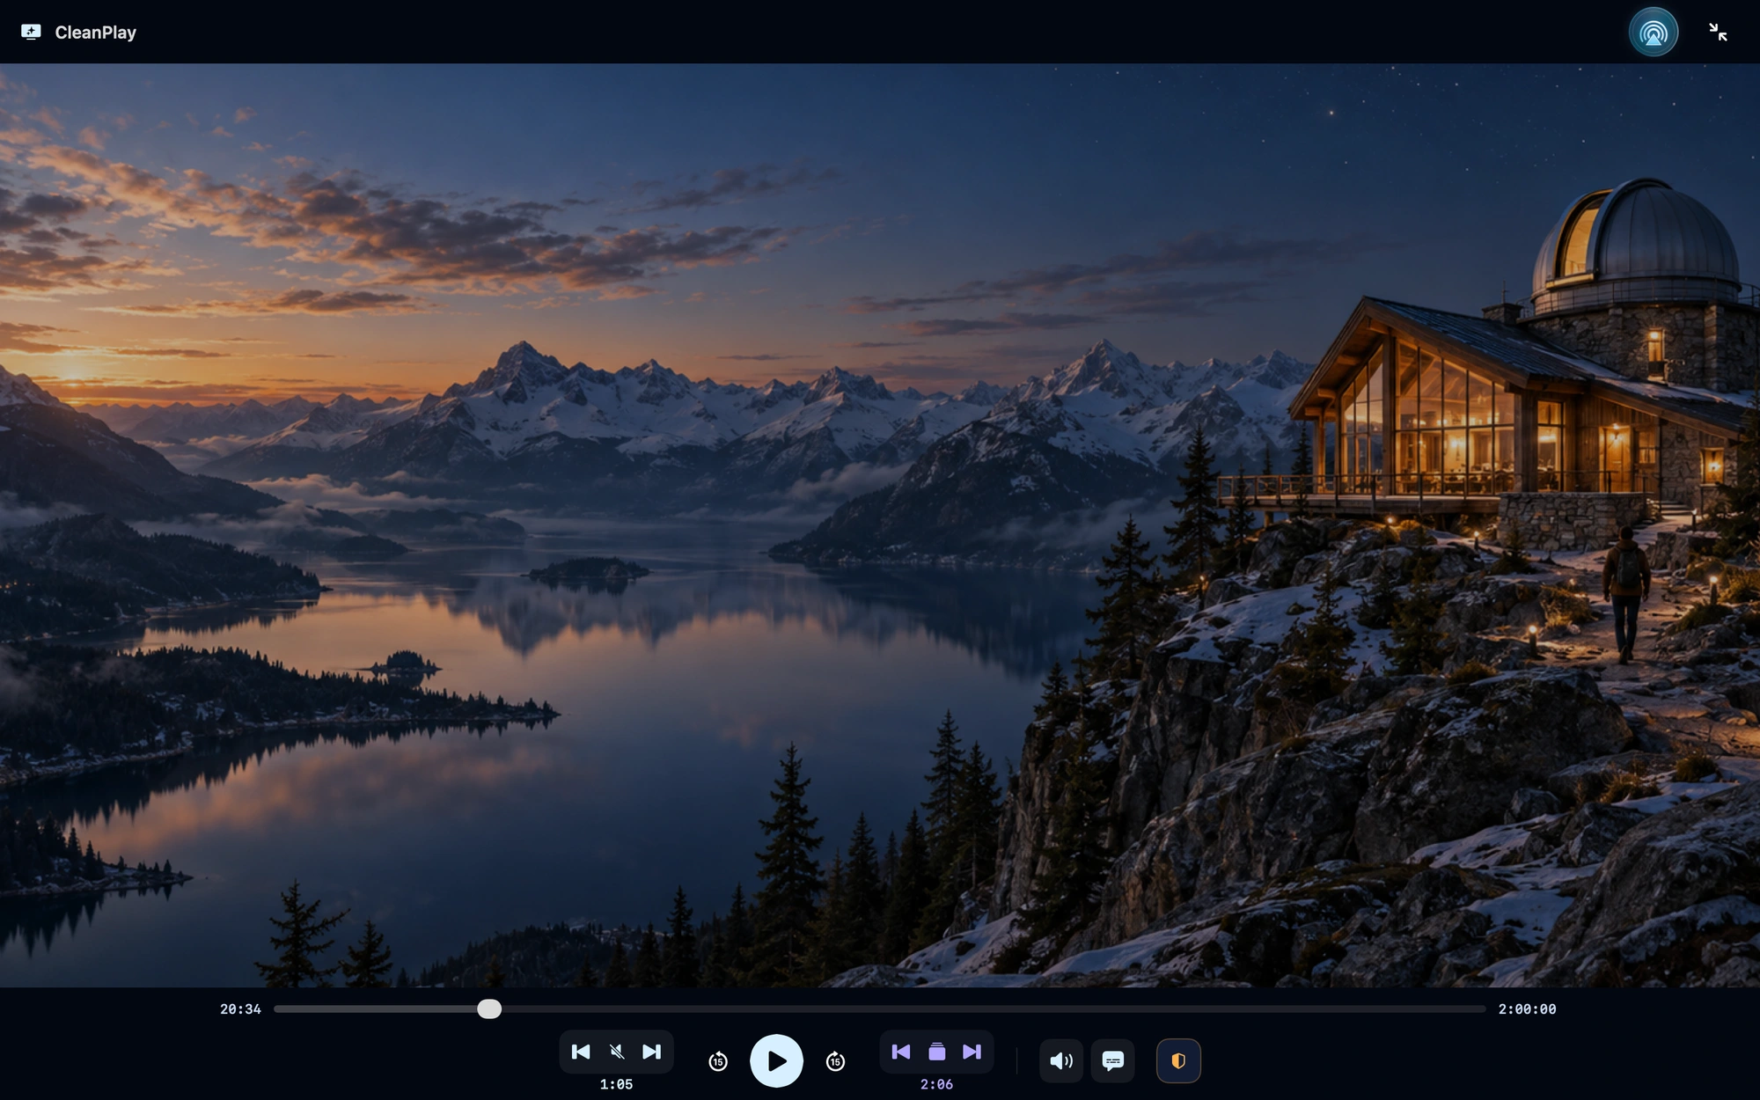Image resolution: width=1760 pixels, height=1100 pixels.
Task: Rewind 15 seconds
Action: click(x=718, y=1061)
